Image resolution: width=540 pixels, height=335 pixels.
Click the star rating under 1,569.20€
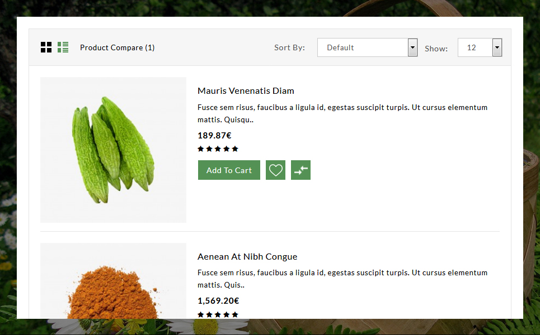[x=218, y=314]
